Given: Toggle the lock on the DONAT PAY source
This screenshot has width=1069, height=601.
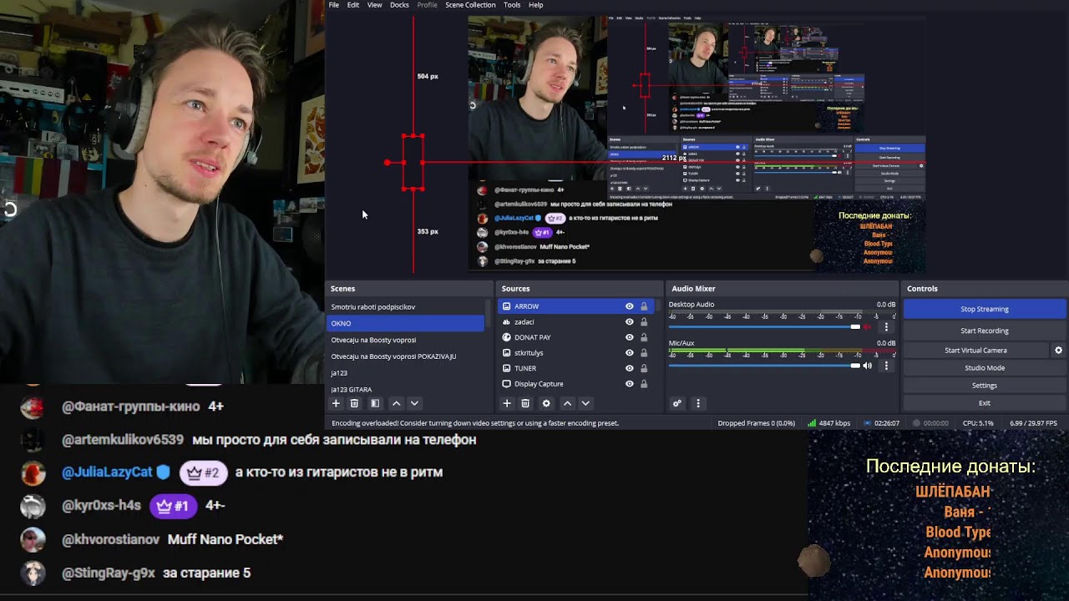Looking at the screenshot, I should click(644, 337).
